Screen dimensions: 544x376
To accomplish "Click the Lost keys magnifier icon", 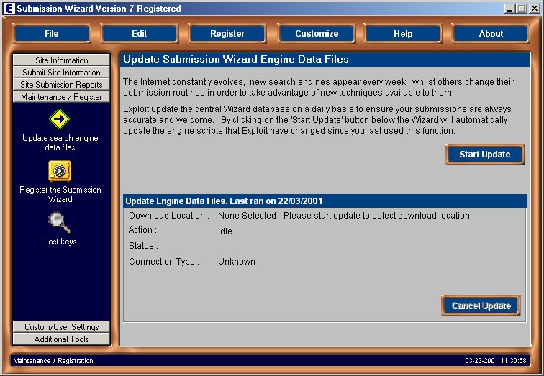I will click(x=60, y=222).
